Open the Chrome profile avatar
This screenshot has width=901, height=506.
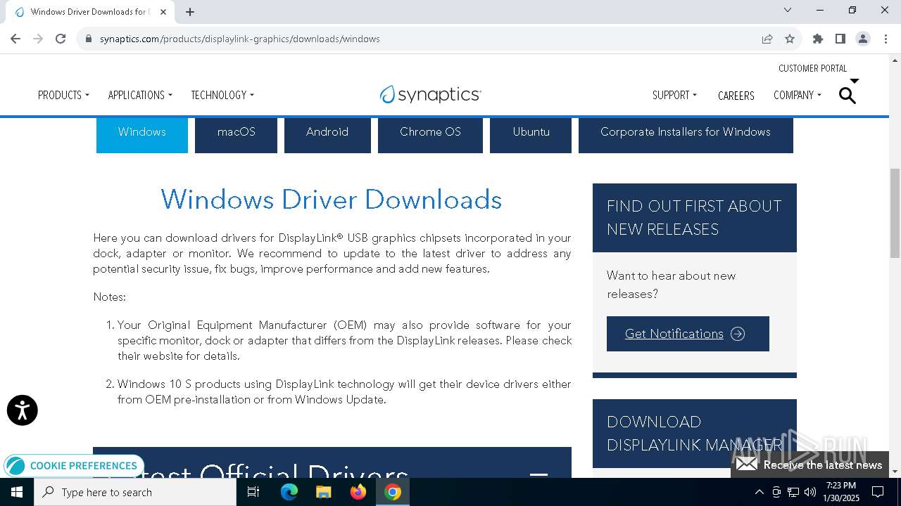coord(863,39)
